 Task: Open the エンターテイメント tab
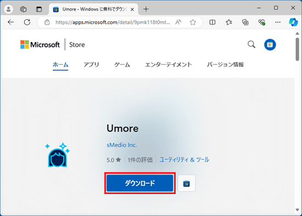point(169,65)
